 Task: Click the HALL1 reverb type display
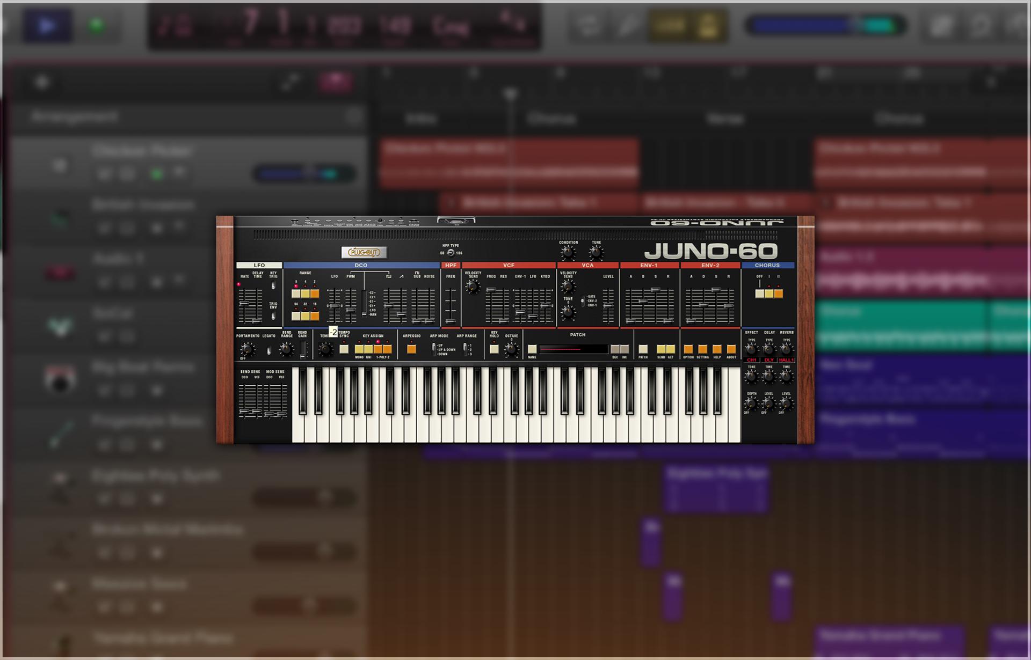click(x=787, y=360)
